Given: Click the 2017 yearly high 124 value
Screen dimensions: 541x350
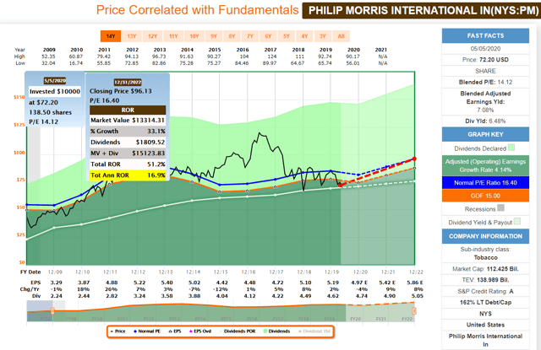Looking at the screenshot, I should [x=270, y=57].
